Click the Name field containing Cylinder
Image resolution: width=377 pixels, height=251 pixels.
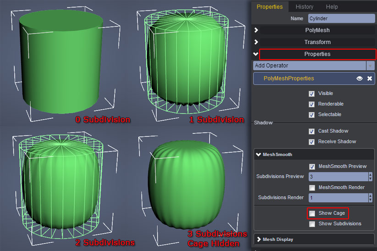tap(341, 18)
